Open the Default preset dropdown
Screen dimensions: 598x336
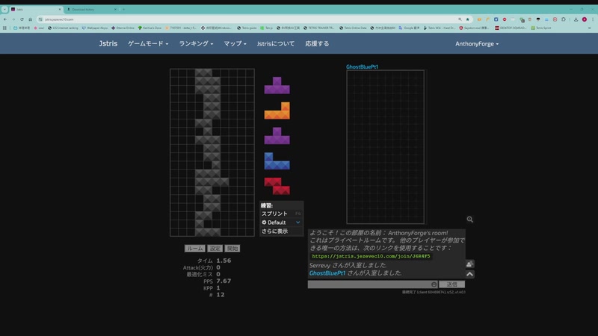(x=282, y=223)
